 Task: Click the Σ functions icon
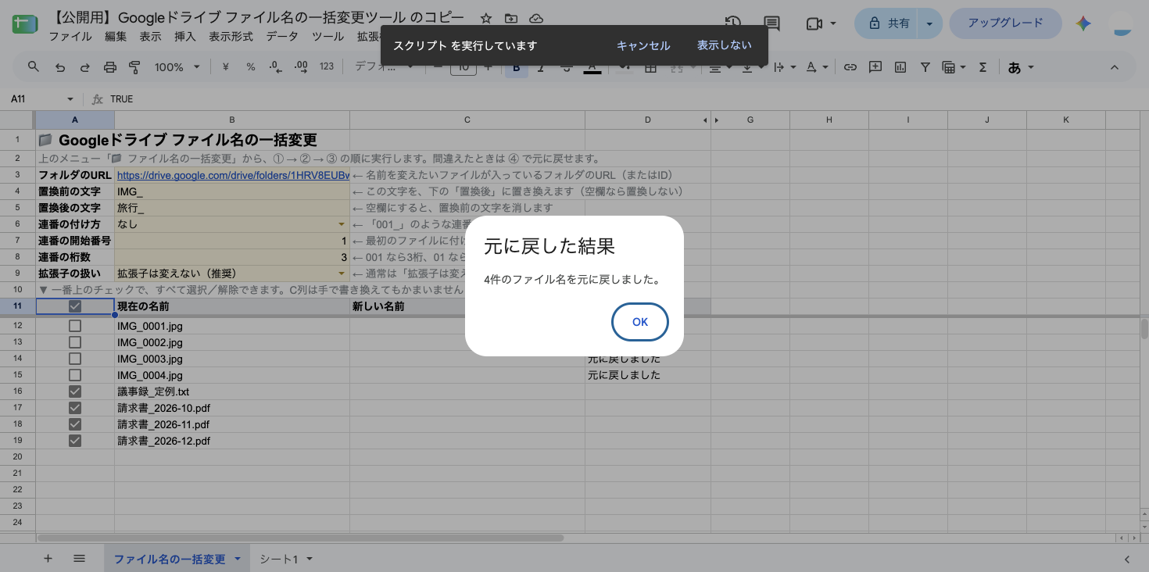click(983, 67)
